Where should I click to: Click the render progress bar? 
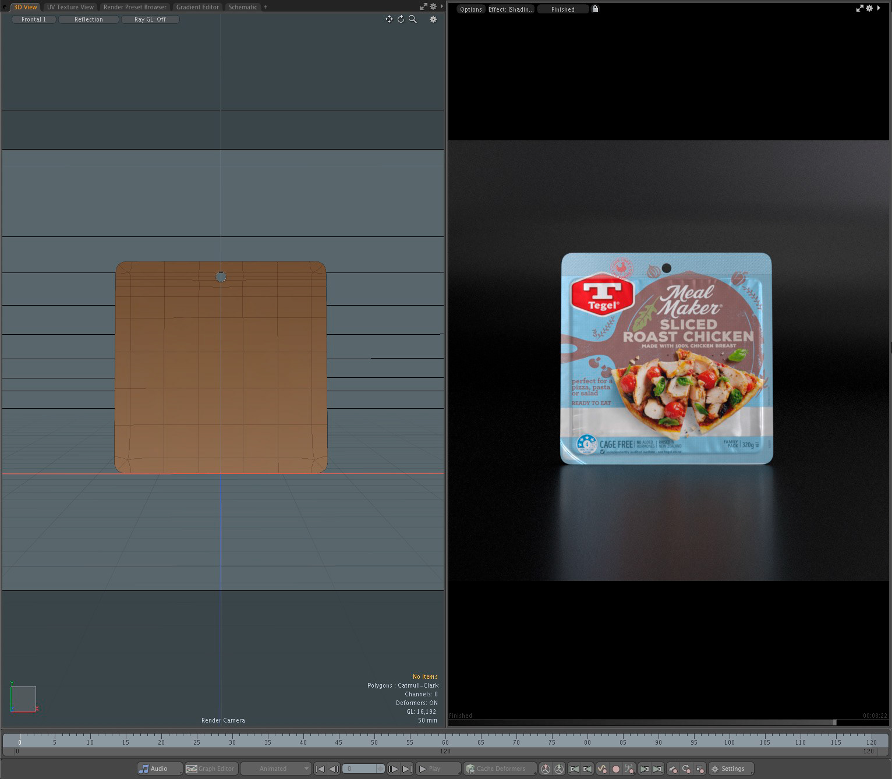click(668, 723)
